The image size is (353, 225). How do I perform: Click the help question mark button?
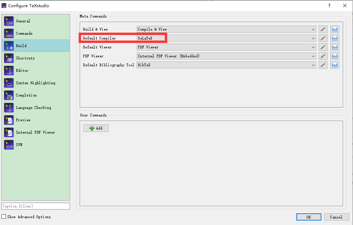point(329,5)
